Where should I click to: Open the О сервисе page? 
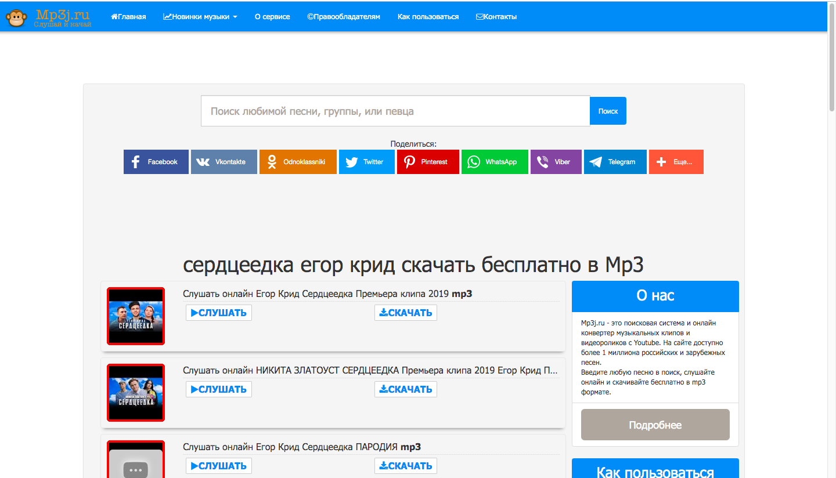[x=272, y=17]
